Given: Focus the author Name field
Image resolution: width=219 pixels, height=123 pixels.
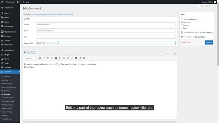Looking at the screenshot, I should (x=106, y=24).
